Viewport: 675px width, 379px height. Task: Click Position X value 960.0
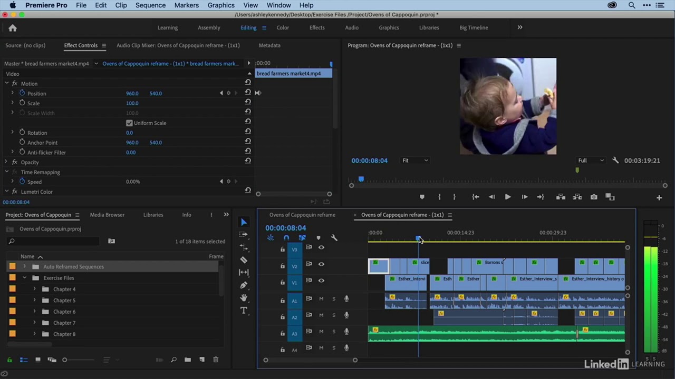(132, 93)
